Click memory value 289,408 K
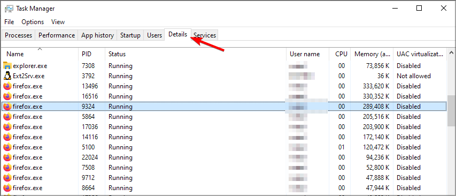This screenshot has width=456, height=196. coord(376,107)
